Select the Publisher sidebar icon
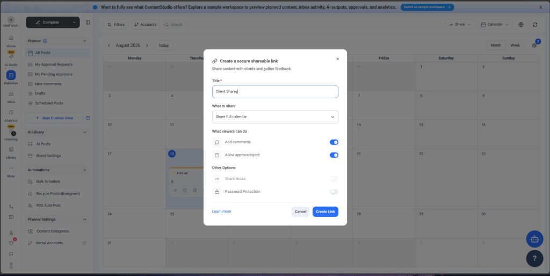 pyautogui.click(x=11, y=75)
